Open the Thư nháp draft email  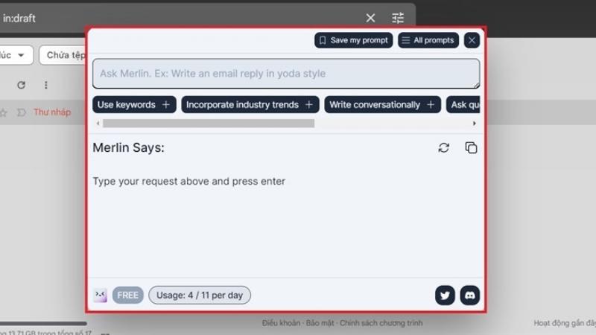click(x=52, y=112)
